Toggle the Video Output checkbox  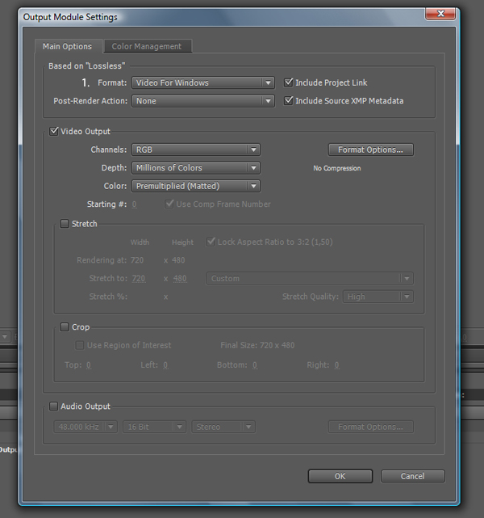[x=53, y=131]
